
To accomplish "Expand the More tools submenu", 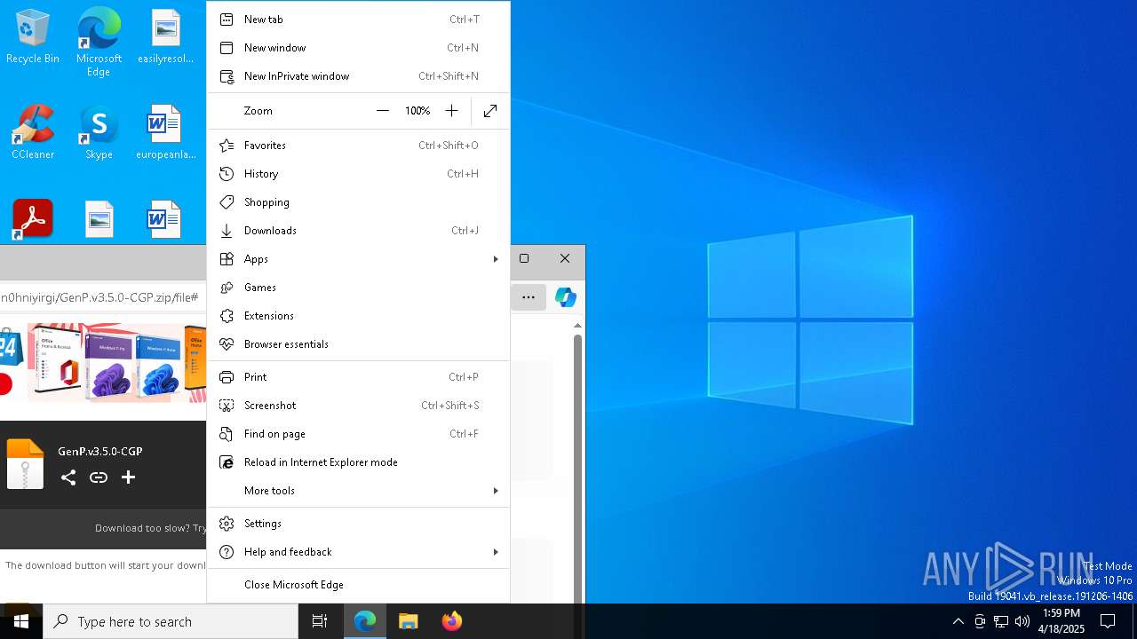I will coord(358,491).
